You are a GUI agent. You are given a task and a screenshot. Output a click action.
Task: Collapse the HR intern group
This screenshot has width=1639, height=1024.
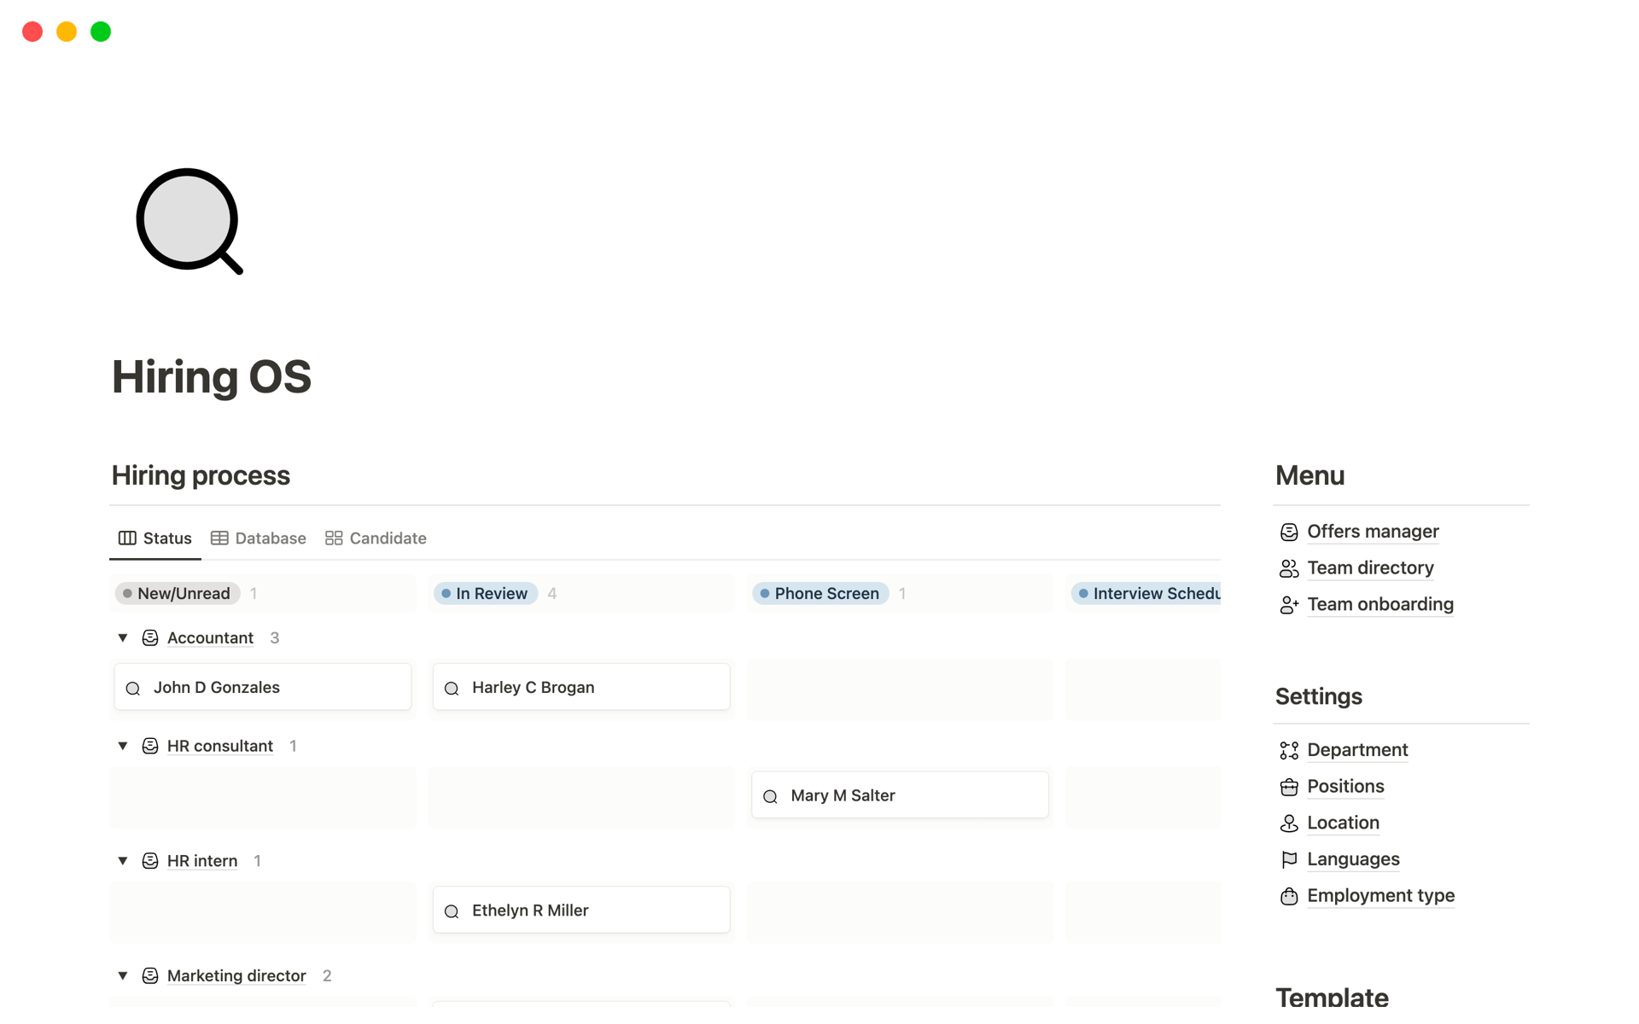click(123, 861)
